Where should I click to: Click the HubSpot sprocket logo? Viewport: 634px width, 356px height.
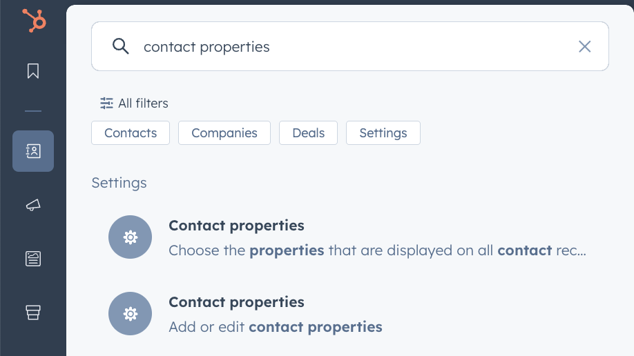(x=33, y=20)
